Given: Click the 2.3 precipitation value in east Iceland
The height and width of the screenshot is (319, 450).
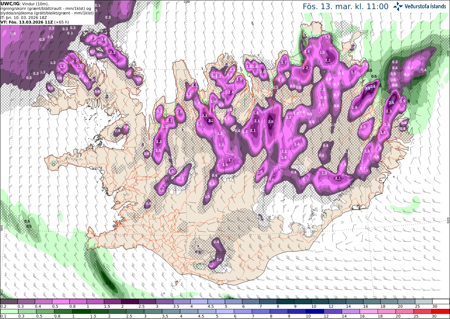Looking at the screenshot, I should coord(389,111).
